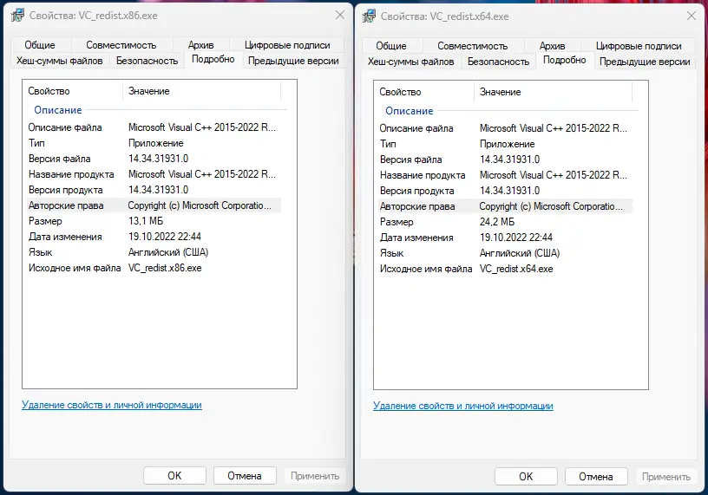Close the VC_redist.x64.exe properties window

click(692, 16)
